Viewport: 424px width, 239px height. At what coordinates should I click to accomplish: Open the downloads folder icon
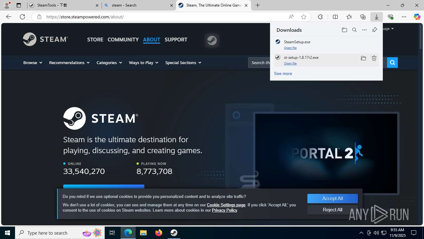(x=344, y=30)
